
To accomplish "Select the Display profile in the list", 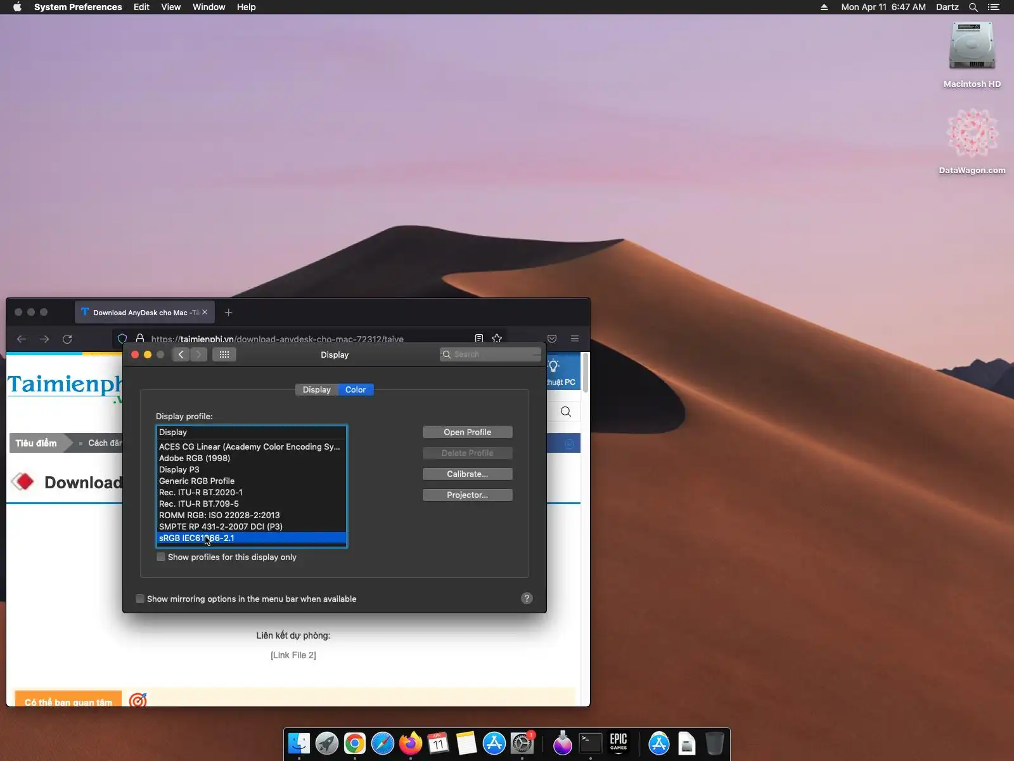I will pos(252,432).
